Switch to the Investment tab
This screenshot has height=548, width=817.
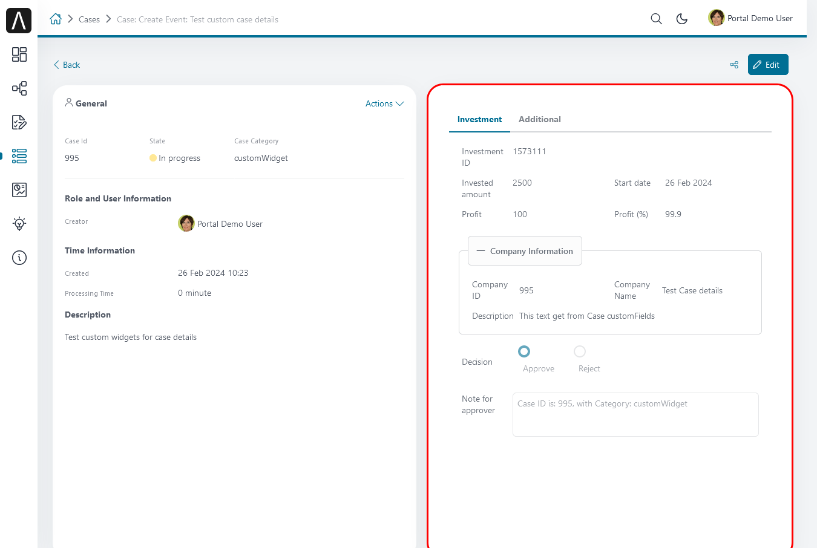click(x=479, y=119)
